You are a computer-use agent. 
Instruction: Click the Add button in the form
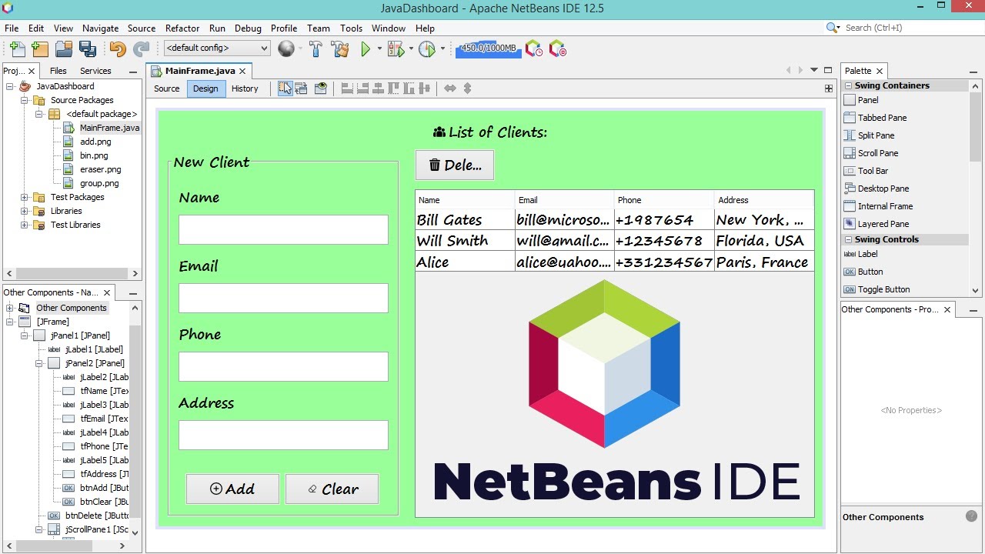tap(232, 489)
